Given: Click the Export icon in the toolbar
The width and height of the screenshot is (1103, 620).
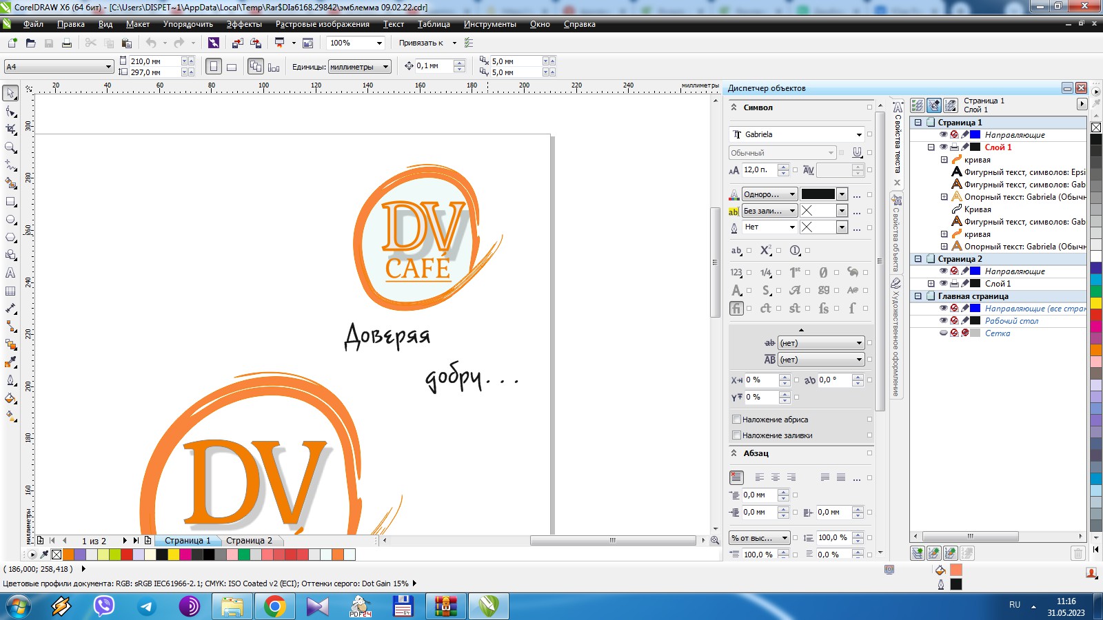Looking at the screenshot, I should (255, 43).
